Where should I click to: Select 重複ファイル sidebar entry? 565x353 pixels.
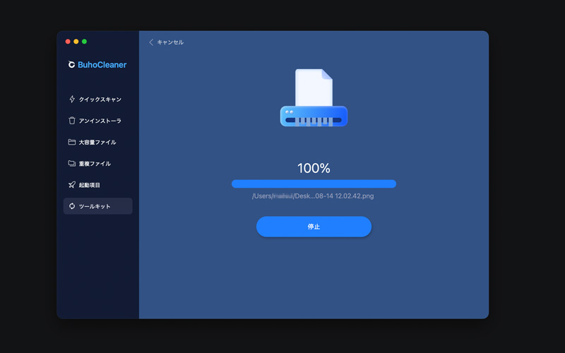[x=98, y=164]
